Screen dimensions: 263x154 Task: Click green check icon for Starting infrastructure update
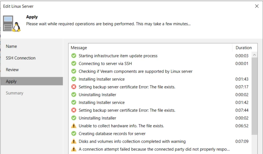coord(73,56)
